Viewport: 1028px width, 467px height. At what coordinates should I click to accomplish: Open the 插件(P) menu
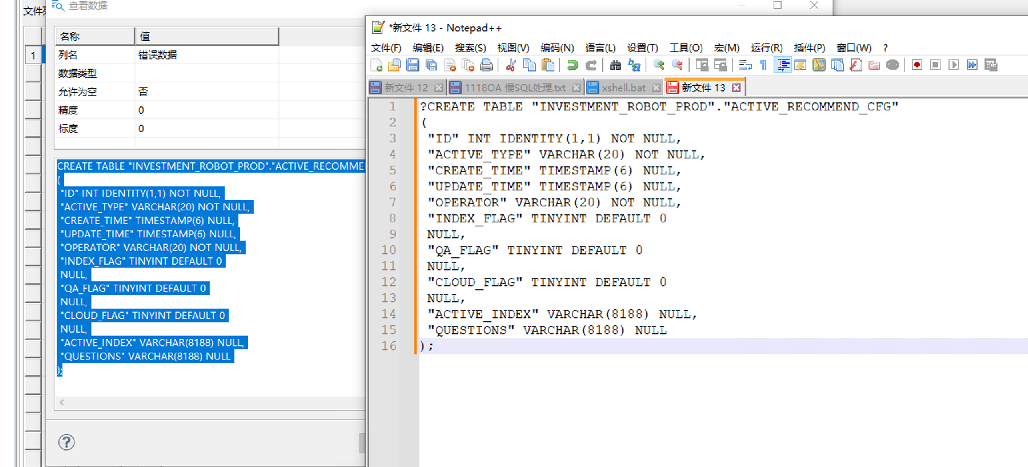click(x=809, y=48)
